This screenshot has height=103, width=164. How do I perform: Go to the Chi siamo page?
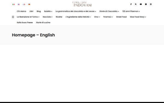[x=21, y=11]
